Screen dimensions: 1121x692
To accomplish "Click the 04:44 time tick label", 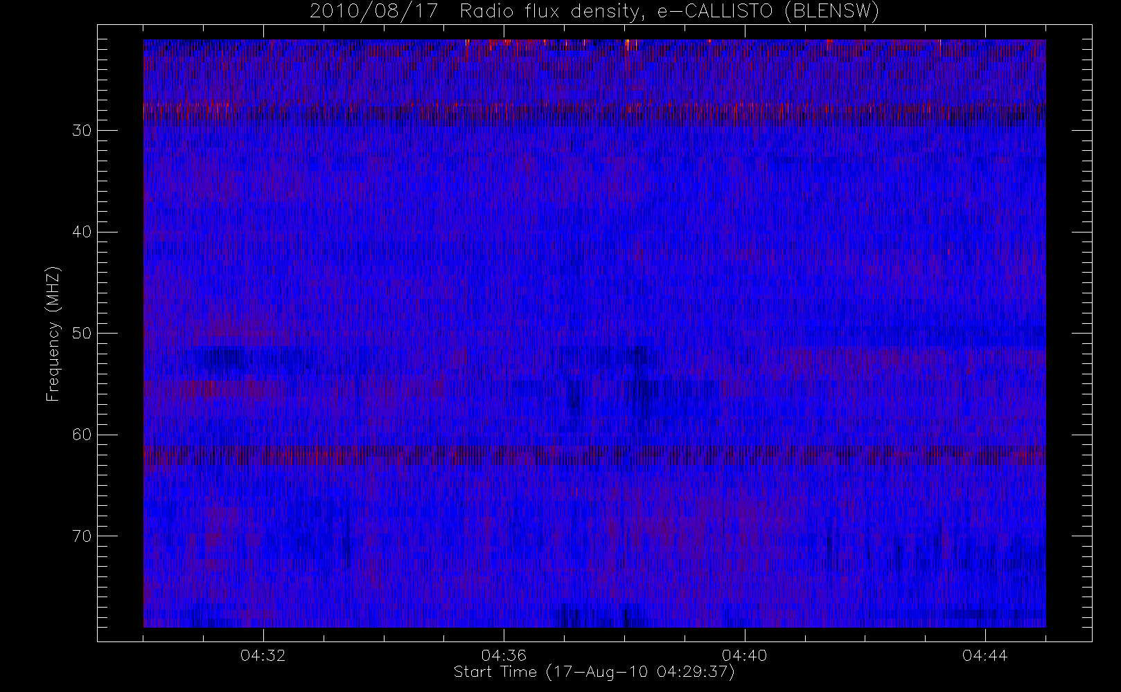I will point(985,655).
